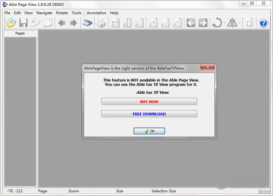Click the fit page magnifier icon
The height and width of the screenshot is (196, 273).
(139, 23)
